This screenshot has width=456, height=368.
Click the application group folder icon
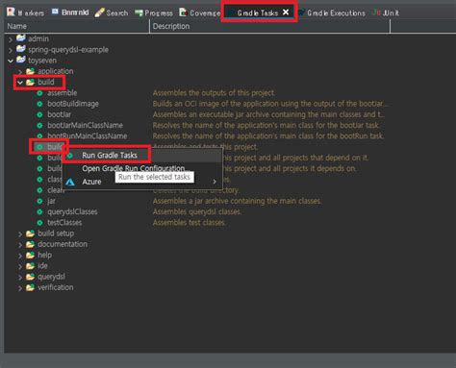tap(31, 71)
